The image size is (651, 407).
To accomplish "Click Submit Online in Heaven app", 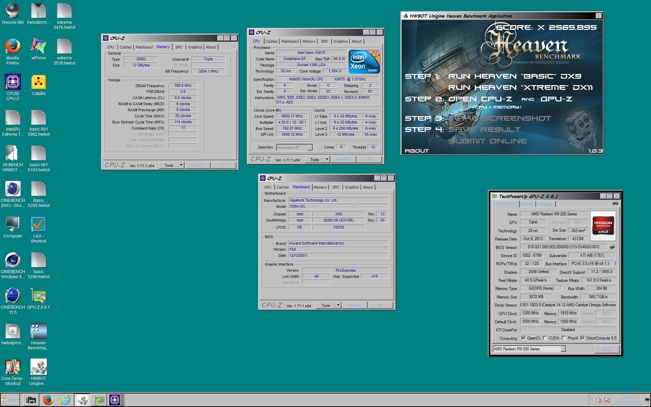I will (487, 141).
